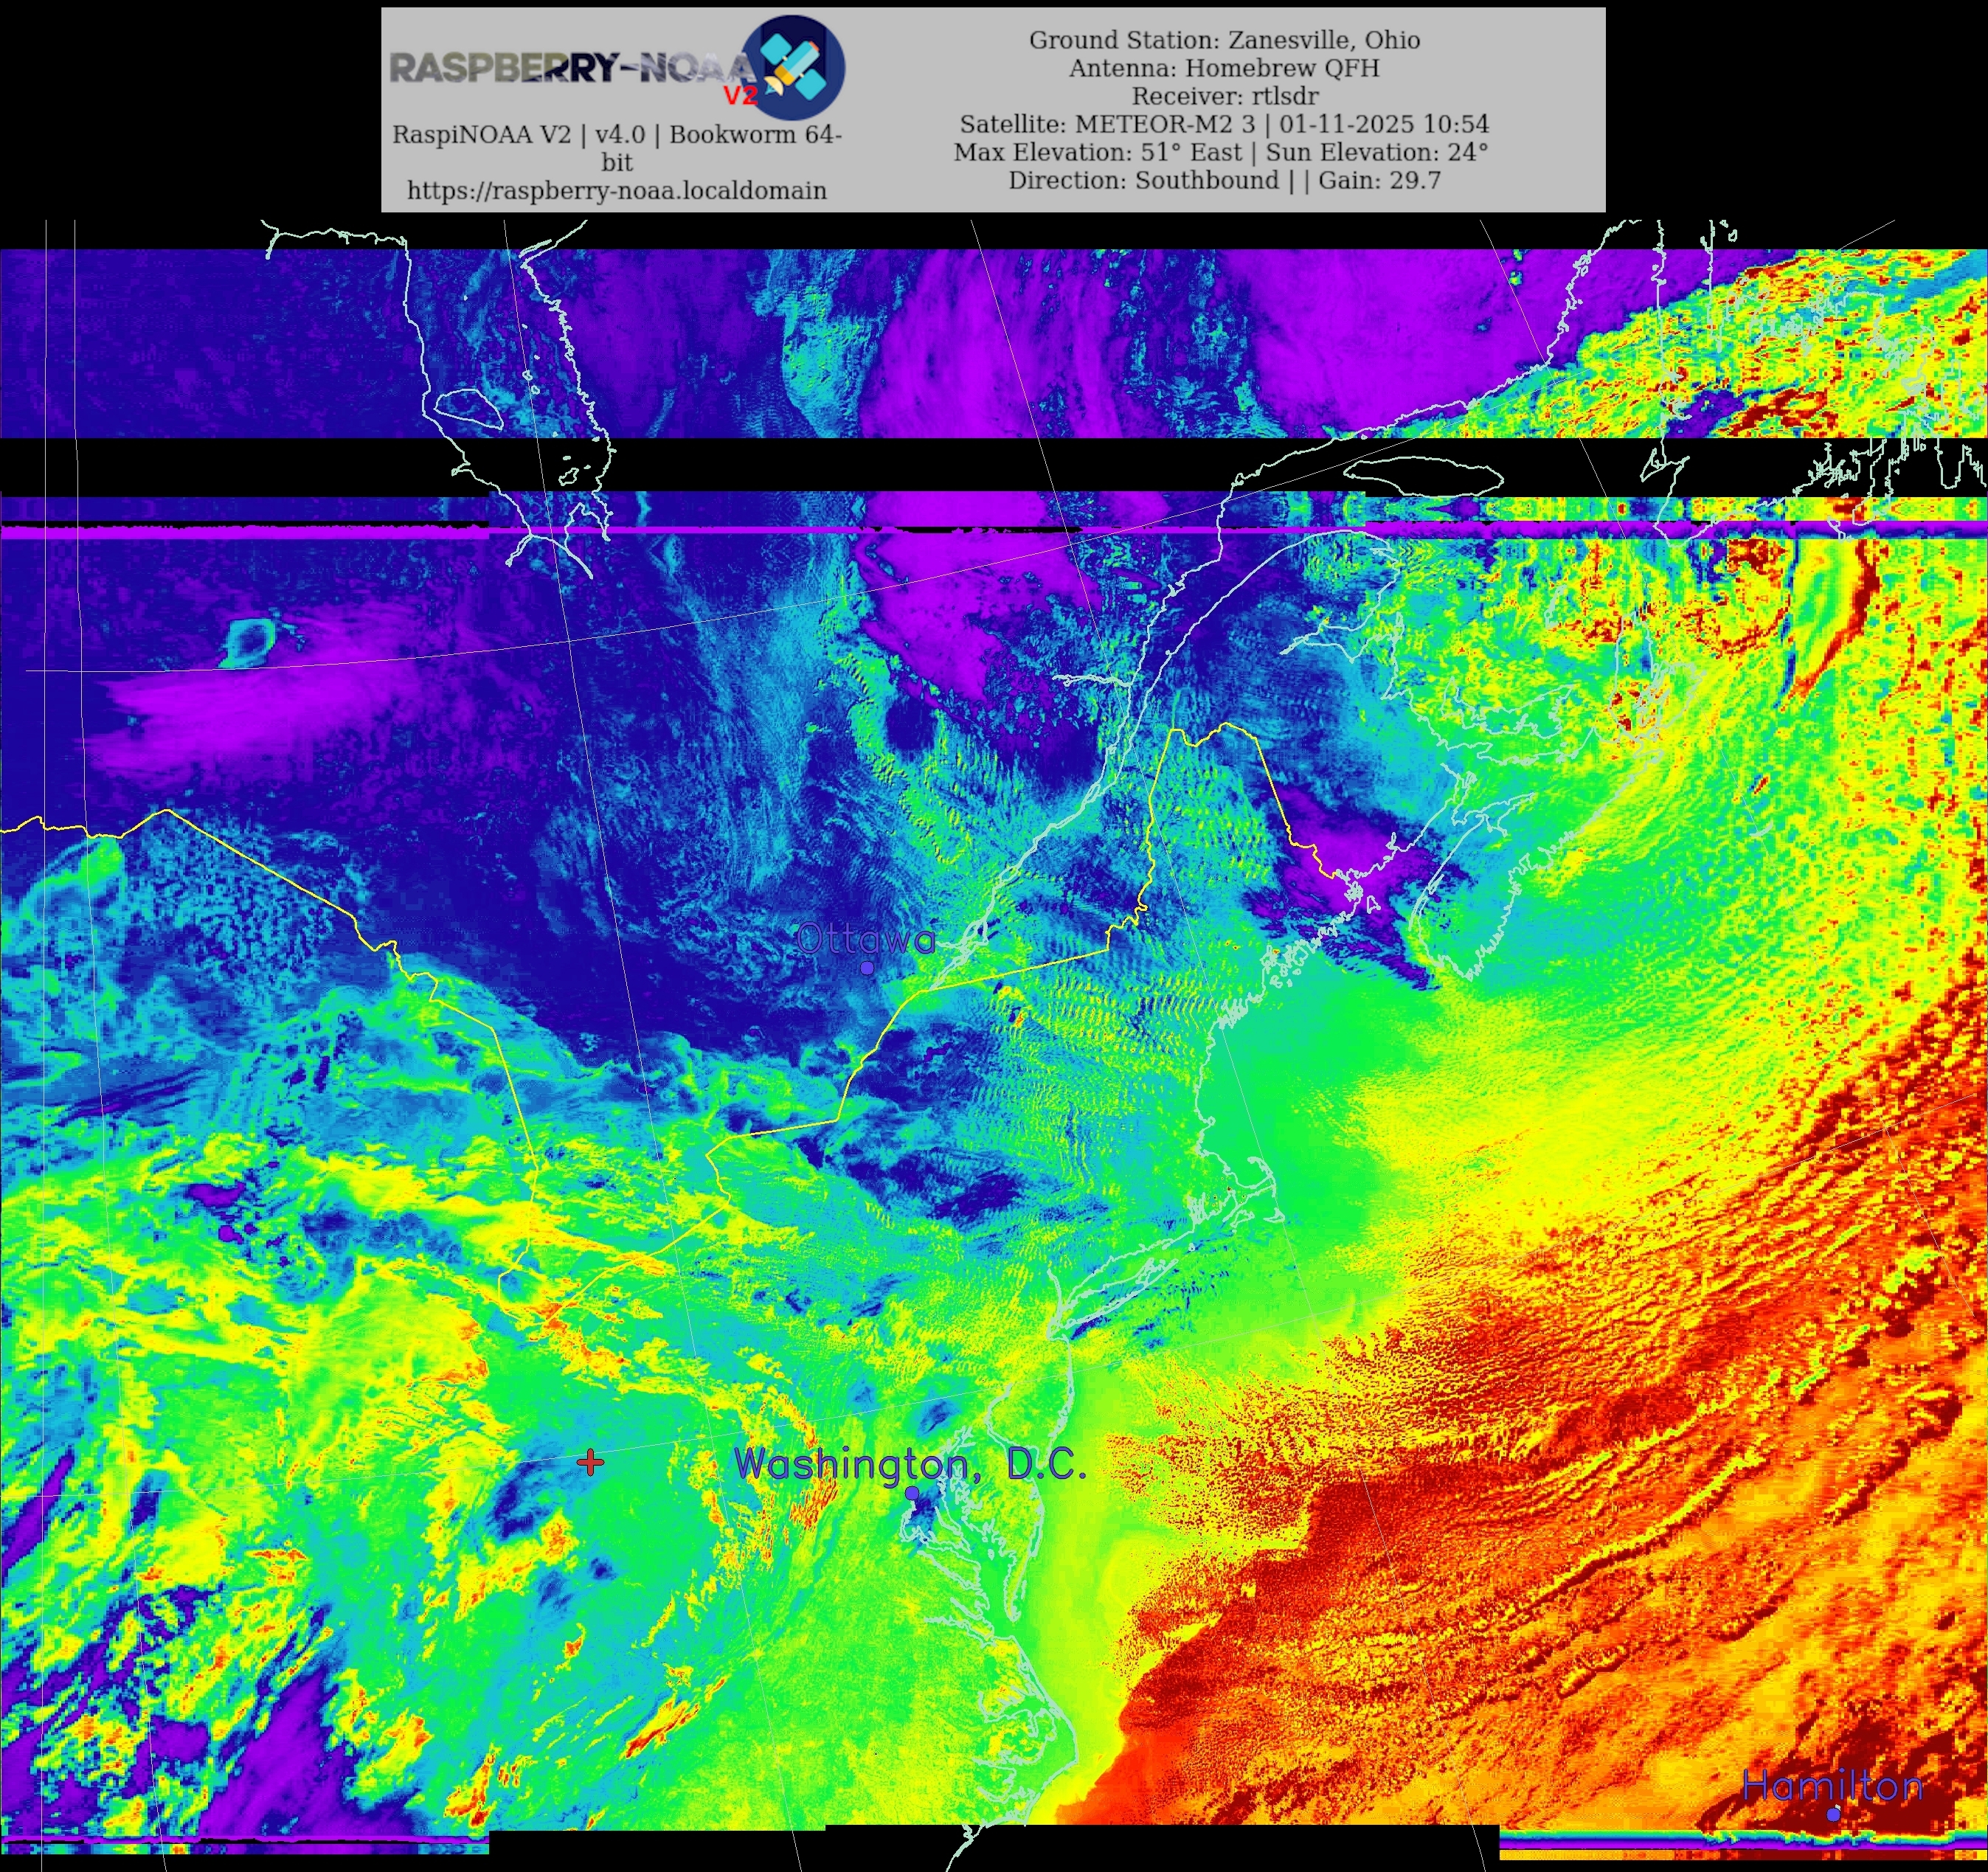
Task: Click the Satellite: METEOR-M2 3 info line
Action: [x=1224, y=124]
